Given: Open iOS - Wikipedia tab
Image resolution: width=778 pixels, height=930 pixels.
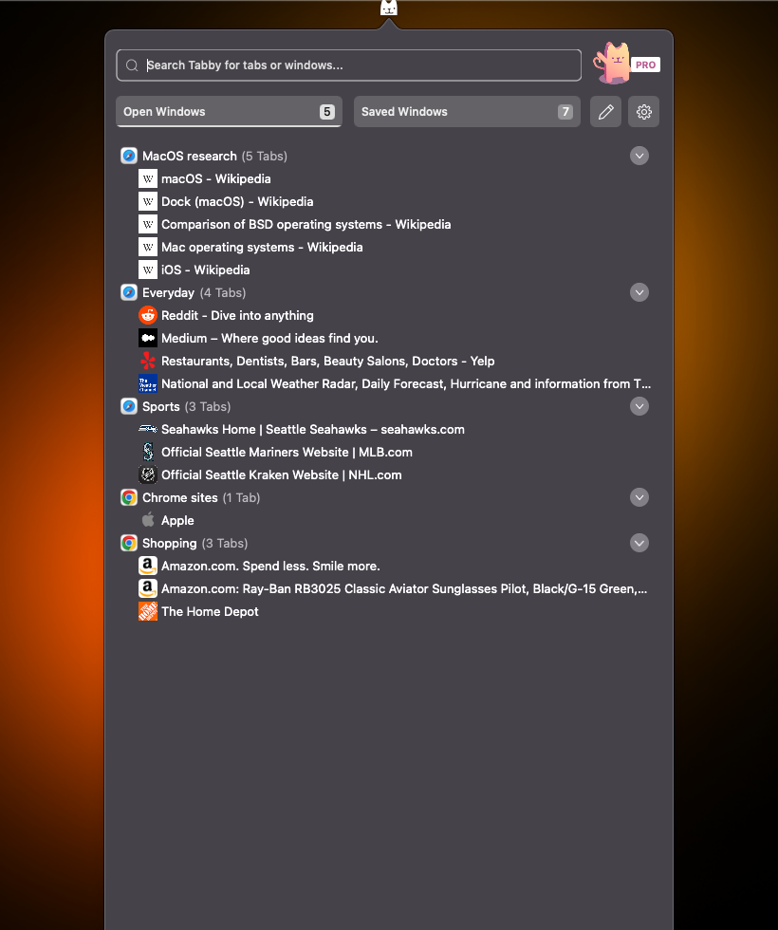Looking at the screenshot, I should coord(205,270).
